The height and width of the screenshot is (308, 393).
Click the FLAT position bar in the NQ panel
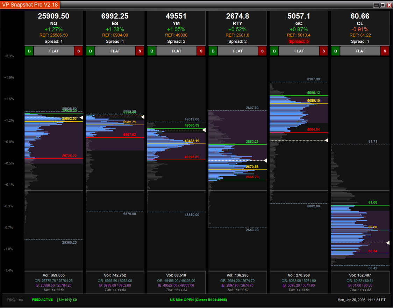(54, 51)
